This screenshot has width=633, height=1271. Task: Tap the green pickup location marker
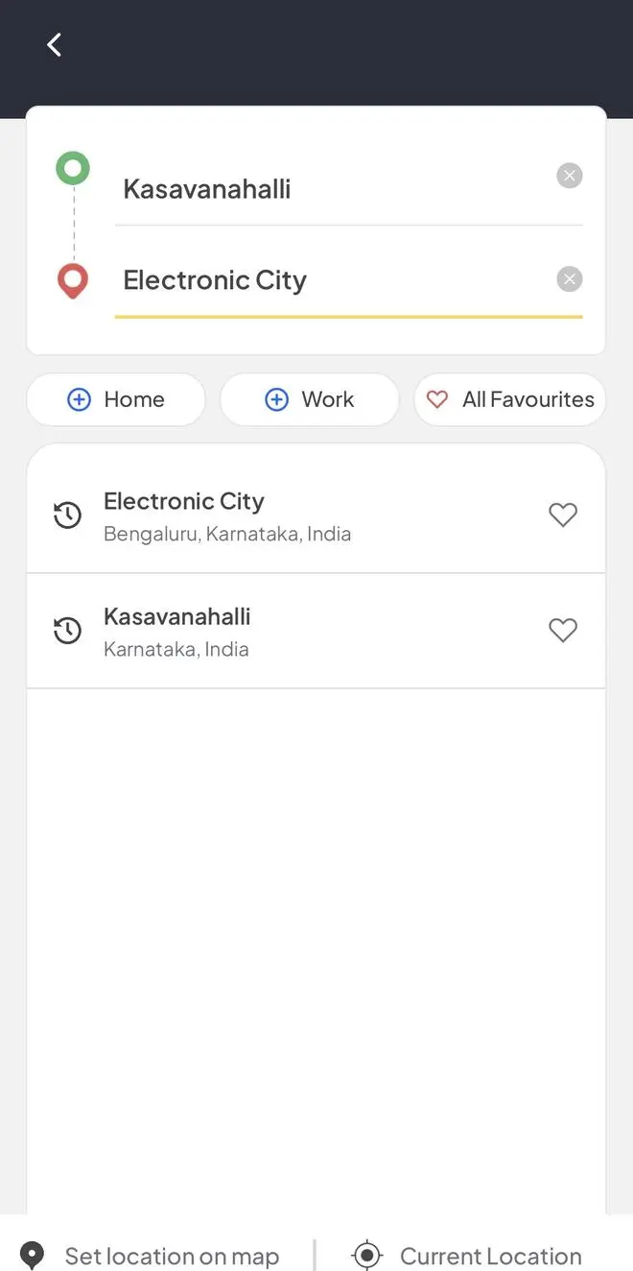tap(73, 169)
